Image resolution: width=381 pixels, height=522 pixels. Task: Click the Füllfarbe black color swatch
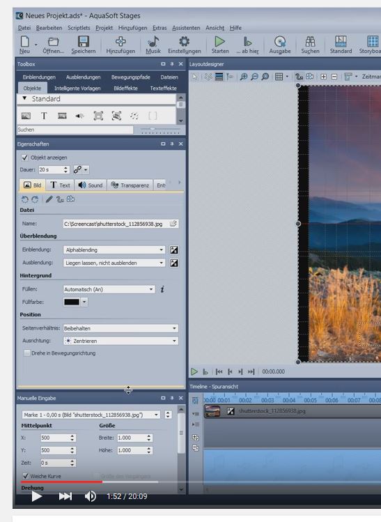click(72, 302)
